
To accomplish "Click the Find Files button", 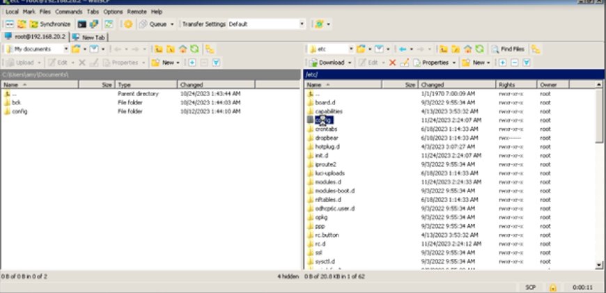I will point(508,49).
